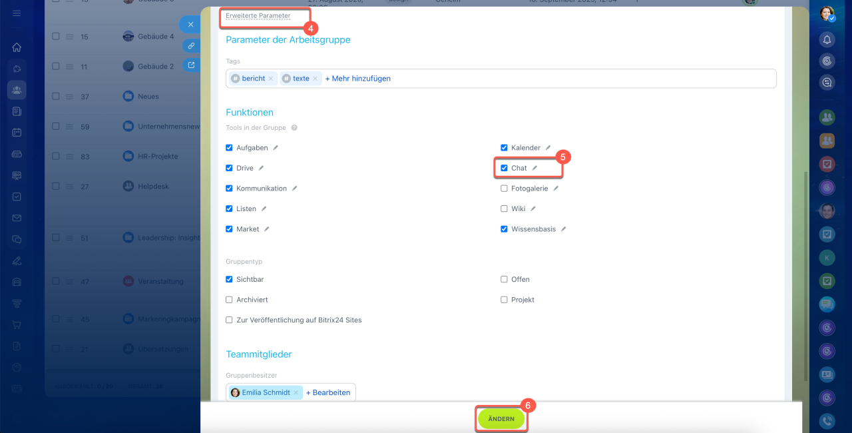The image size is (852, 433).
Task: Click the panel's vertical scrollbar
Action: (805, 276)
